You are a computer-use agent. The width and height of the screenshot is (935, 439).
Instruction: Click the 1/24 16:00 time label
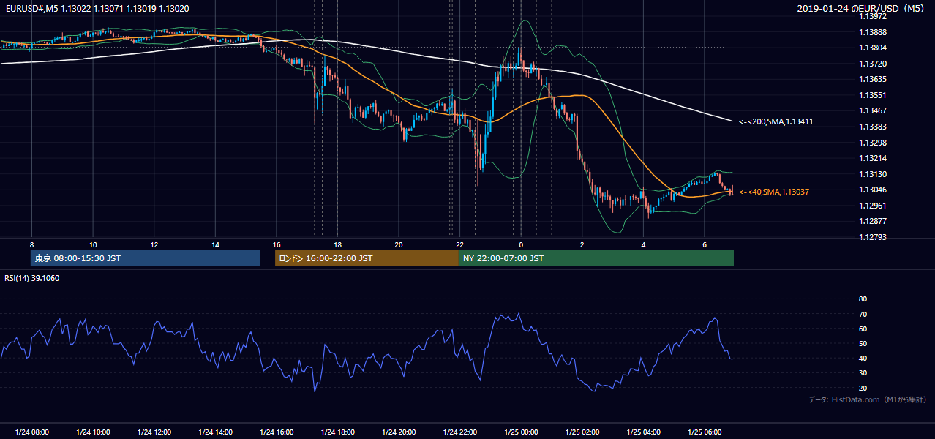[x=277, y=432]
